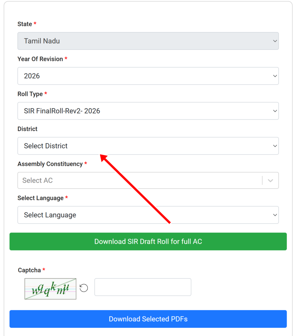Refresh the captcha image
The height and width of the screenshot is (336, 297).
tap(84, 288)
